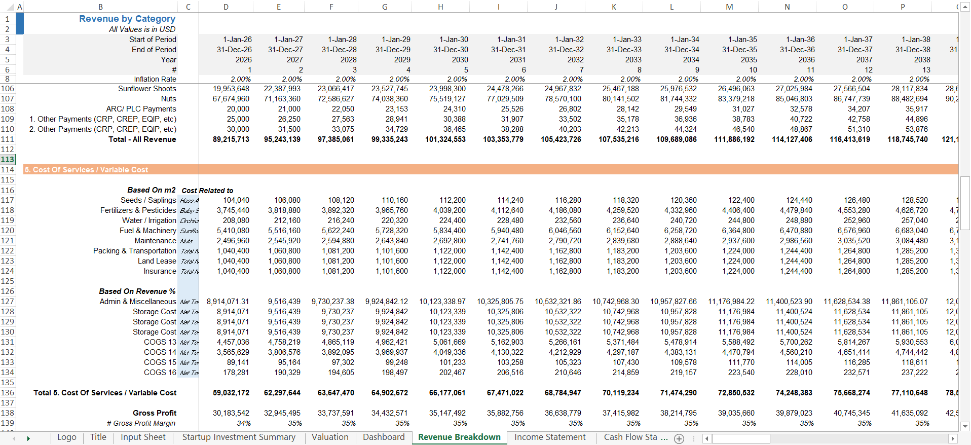The image size is (971, 445).
Task: Add a new sheet with plus icon
Action: [x=679, y=438]
